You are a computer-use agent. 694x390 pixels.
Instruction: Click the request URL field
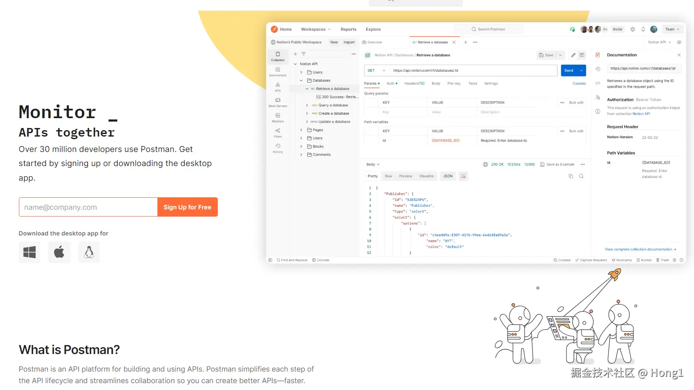coord(473,71)
